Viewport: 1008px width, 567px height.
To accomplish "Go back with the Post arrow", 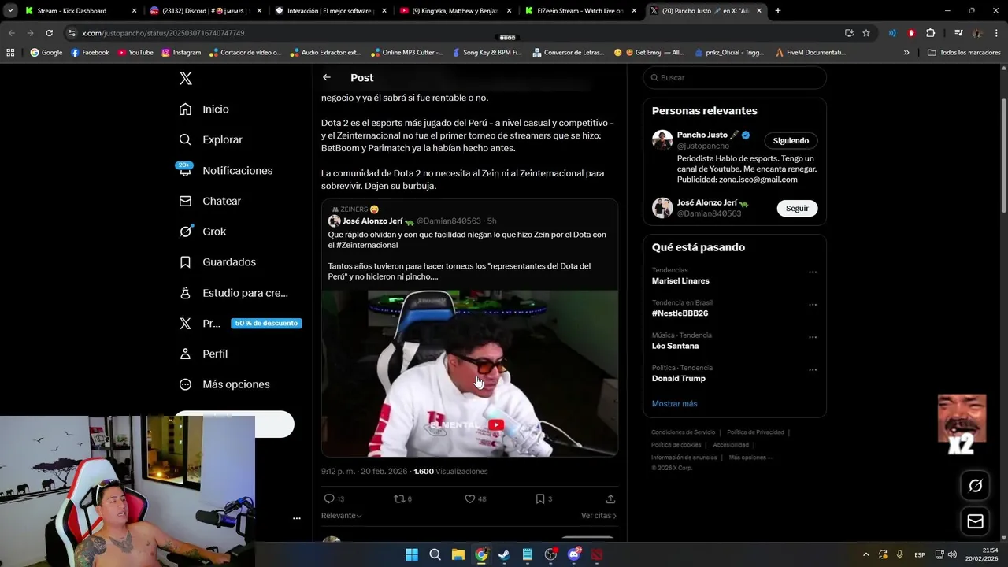I will [x=327, y=77].
